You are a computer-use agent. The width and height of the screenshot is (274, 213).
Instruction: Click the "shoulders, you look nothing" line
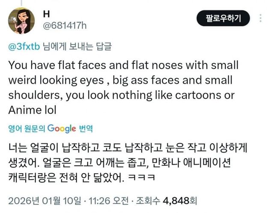pyautogui.click(x=122, y=95)
